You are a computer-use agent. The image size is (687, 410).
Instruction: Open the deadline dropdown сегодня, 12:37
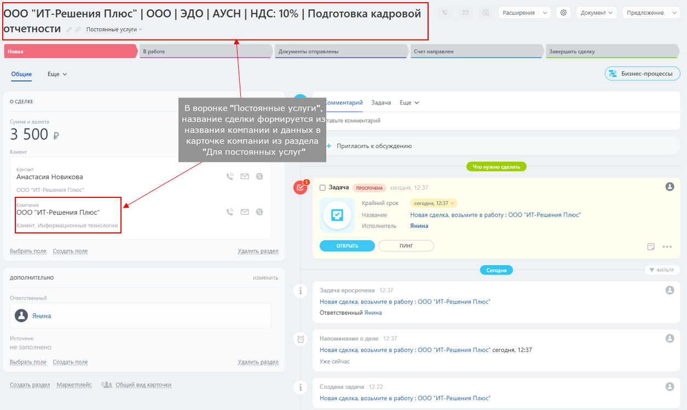point(434,203)
